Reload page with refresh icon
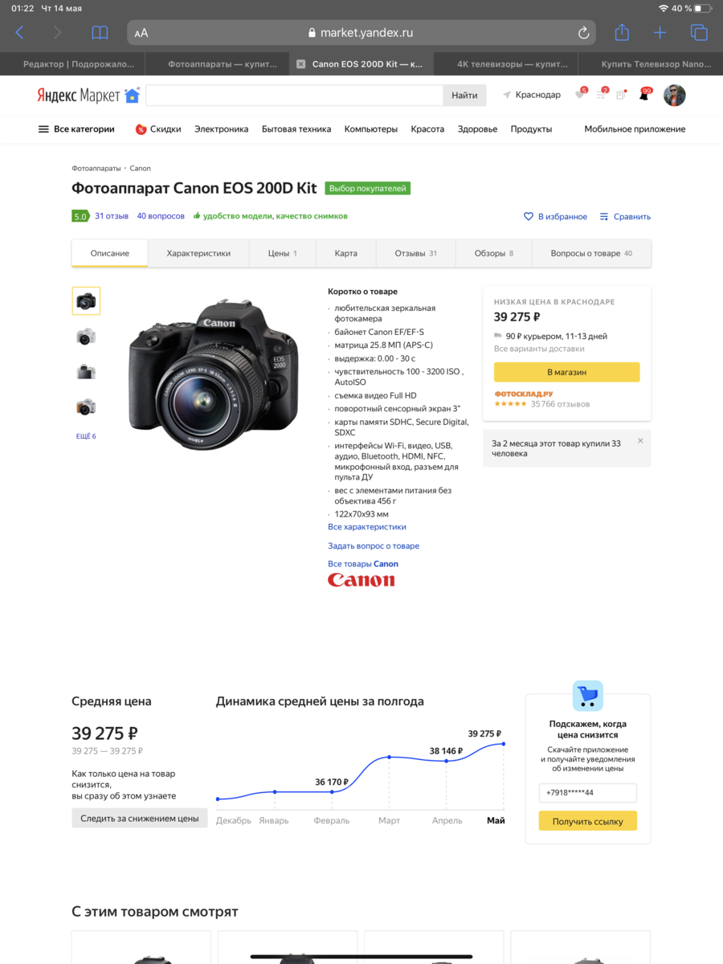 tap(584, 33)
